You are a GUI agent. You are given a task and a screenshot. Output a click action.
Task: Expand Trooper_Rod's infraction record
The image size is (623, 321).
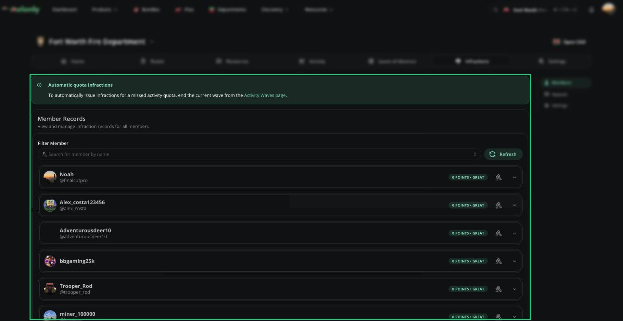[x=515, y=289]
